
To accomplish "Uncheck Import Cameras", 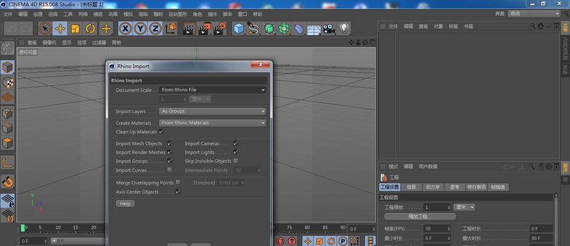I will tap(236, 143).
